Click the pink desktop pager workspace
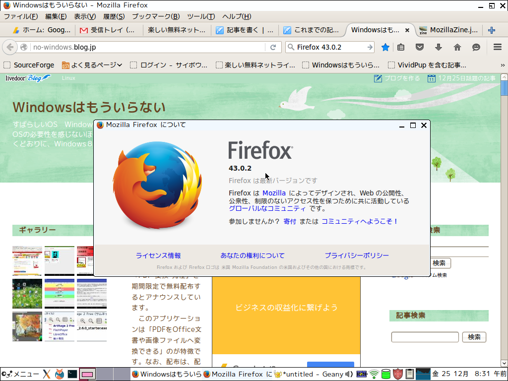The width and height of the screenshot is (508, 381). pos(87,374)
